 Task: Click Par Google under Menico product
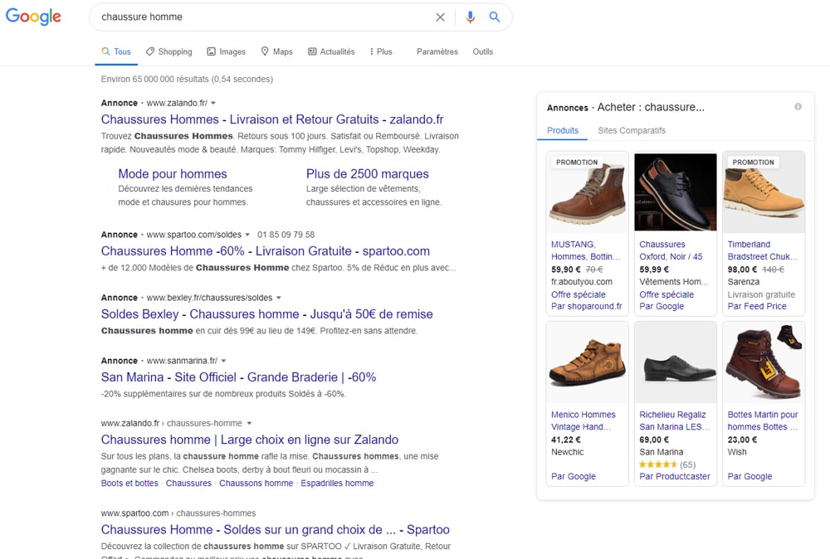pyautogui.click(x=574, y=477)
